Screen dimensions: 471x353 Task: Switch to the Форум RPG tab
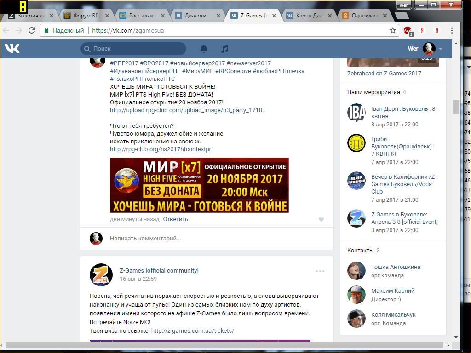(86, 16)
